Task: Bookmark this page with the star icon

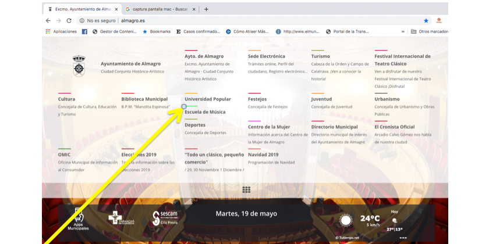Action: pyautogui.click(x=425, y=20)
